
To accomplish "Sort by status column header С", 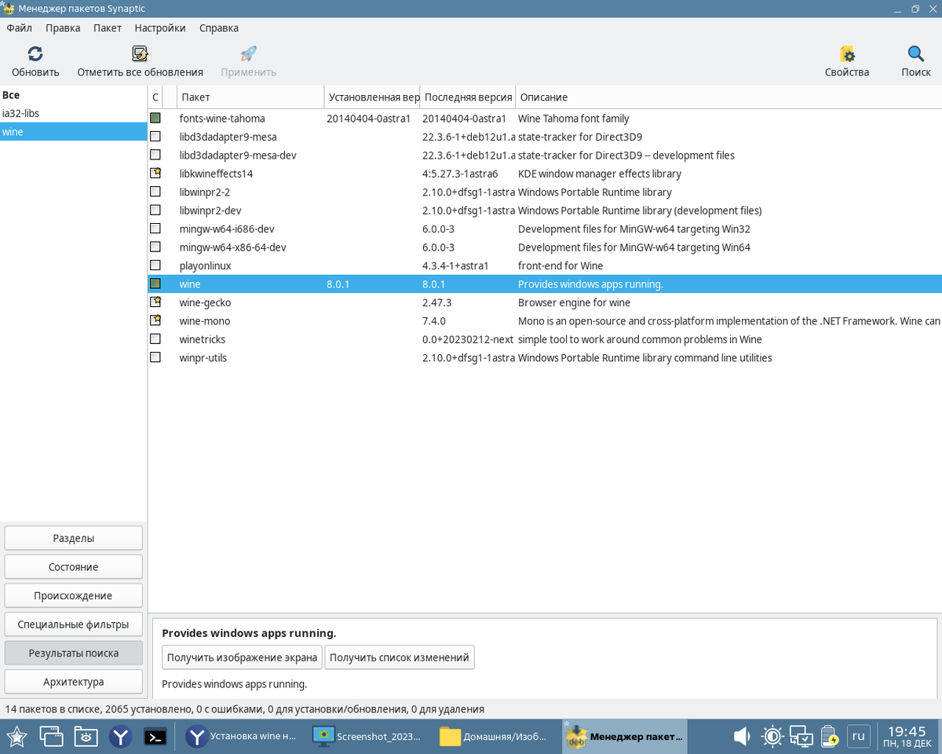I will click(x=155, y=97).
